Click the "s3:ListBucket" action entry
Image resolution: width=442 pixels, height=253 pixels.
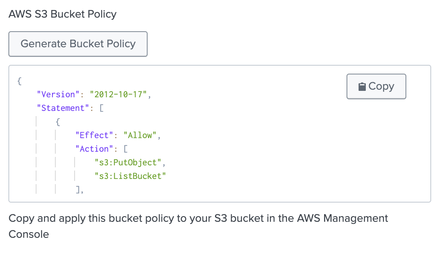[130, 176]
